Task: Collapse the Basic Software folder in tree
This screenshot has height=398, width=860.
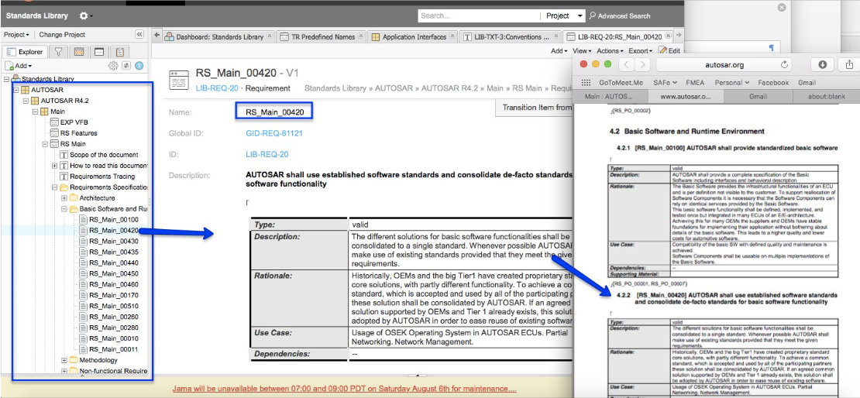Action: click(64, 209)
